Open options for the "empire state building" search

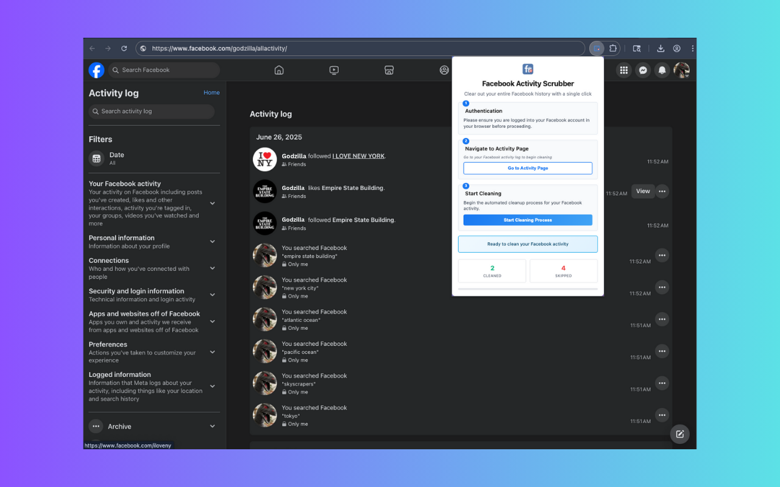click(662, 255)
